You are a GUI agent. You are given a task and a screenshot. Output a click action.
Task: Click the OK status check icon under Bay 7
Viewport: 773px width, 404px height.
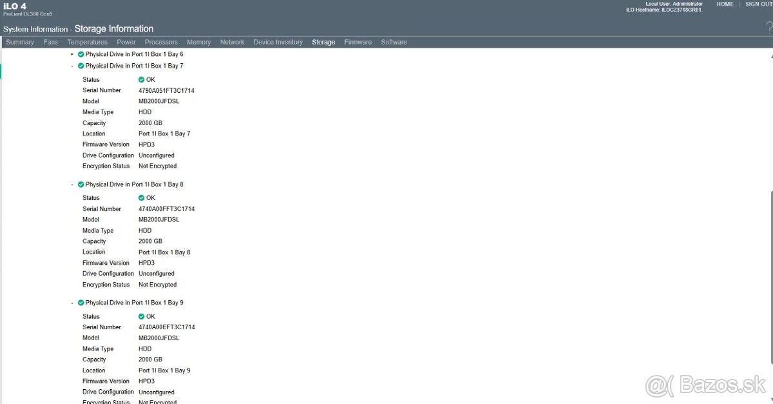[142, 80]
